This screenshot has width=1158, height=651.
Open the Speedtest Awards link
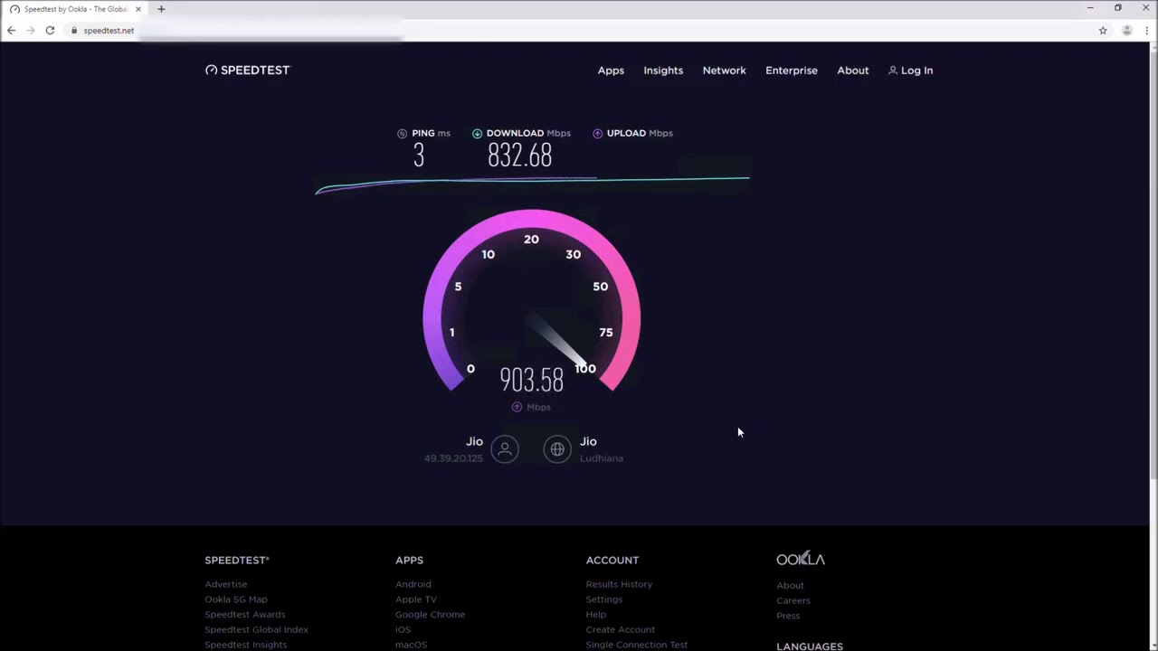[x=244, y=615]
